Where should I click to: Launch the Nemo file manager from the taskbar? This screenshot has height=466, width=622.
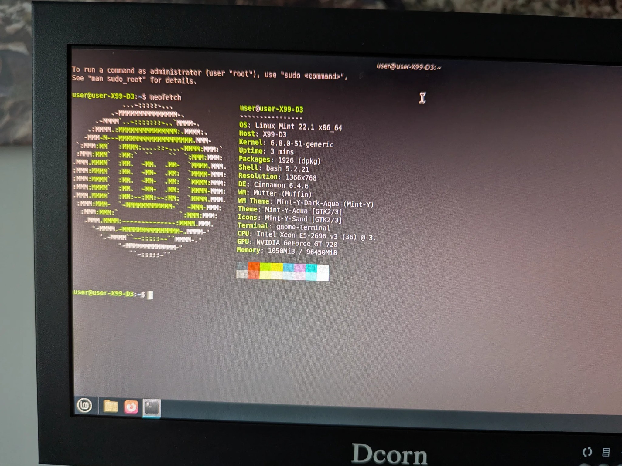point(111,405)
